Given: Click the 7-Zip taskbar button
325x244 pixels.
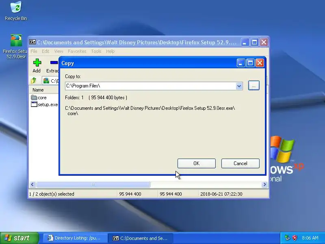Looking at the screenshot, I should (141, 238).
